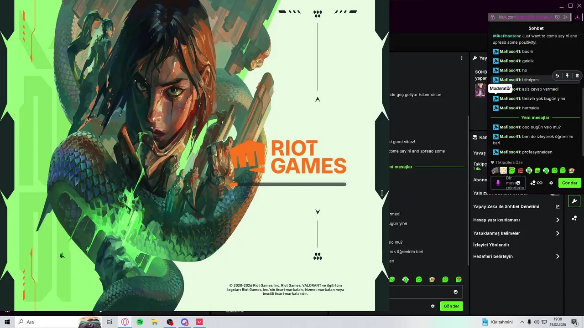
Task: Click moderator badge on 'geldik' message
Action: point(495,61)
